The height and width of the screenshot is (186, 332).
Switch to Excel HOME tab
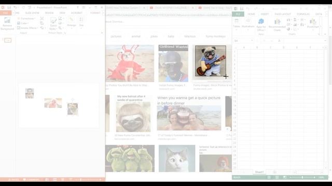pyautogui.click(x=251, y=14)
